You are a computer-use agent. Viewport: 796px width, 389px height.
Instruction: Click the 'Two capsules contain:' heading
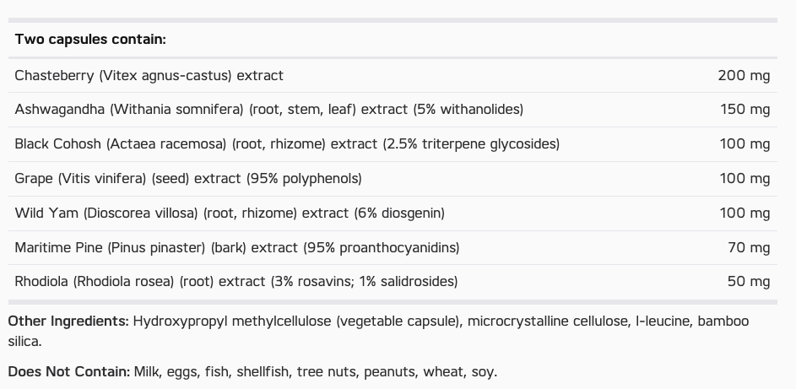click(90, 39)
